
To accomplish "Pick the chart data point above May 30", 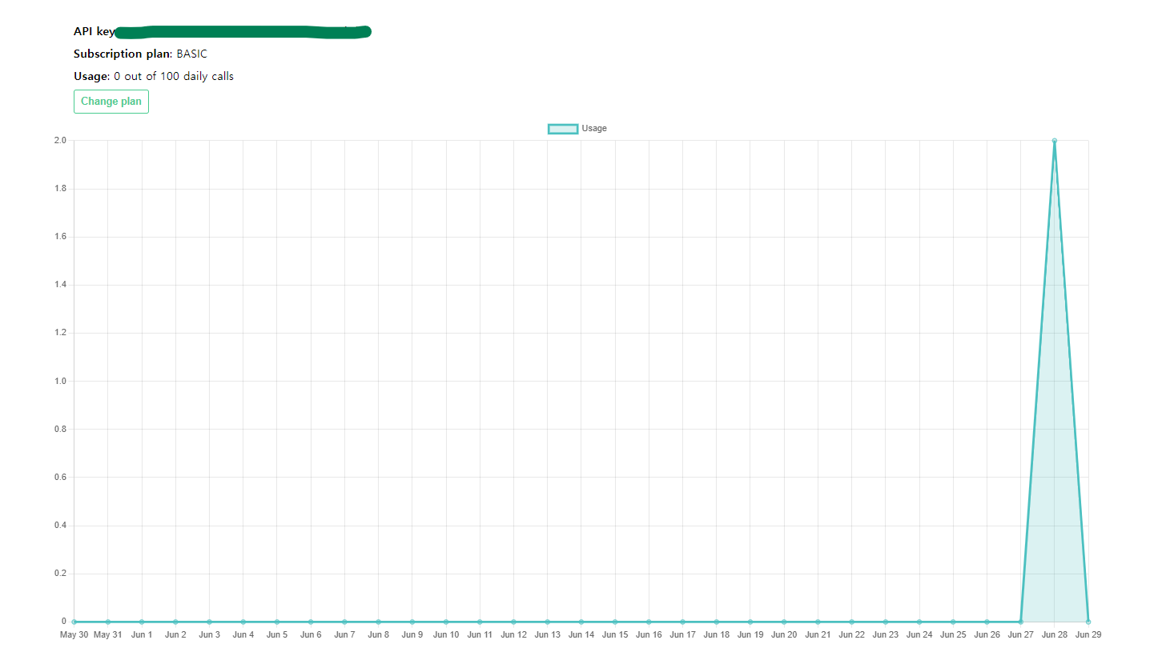I will tap(74, 622).
